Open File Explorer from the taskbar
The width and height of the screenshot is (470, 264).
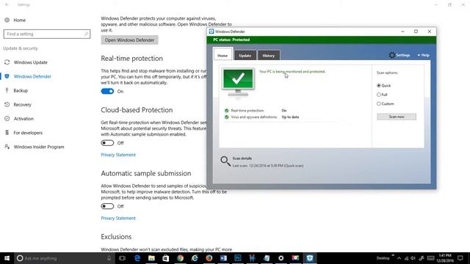(151, 258)
